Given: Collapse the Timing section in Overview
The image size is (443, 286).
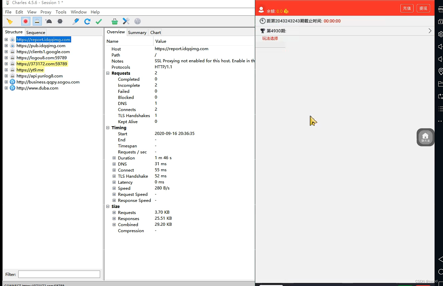Looking at the screenshot, I should coord(108,128).
